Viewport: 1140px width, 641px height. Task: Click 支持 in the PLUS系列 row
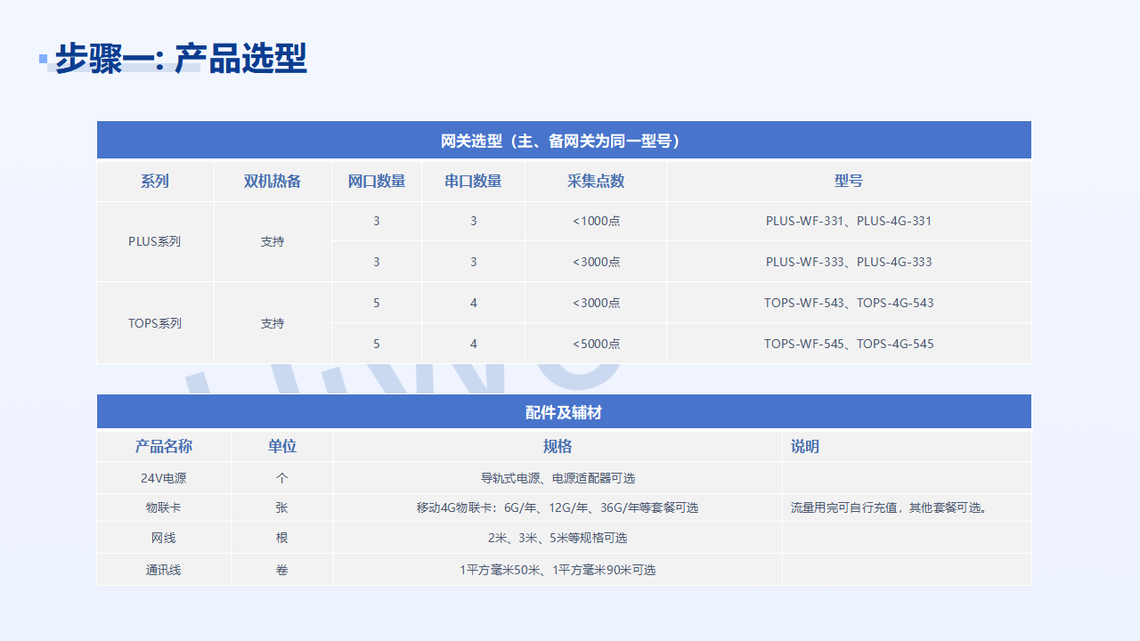pyautogui.click(x=273, y=241)
